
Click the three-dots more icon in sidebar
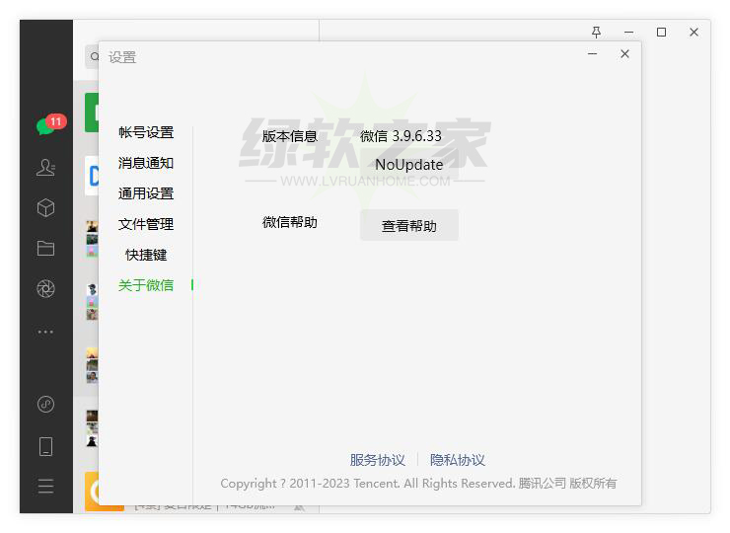pyautogui.click(x=45, y=332)
